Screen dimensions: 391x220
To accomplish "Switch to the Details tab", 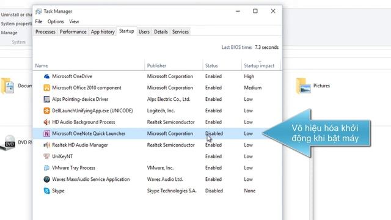I will 161,32.
